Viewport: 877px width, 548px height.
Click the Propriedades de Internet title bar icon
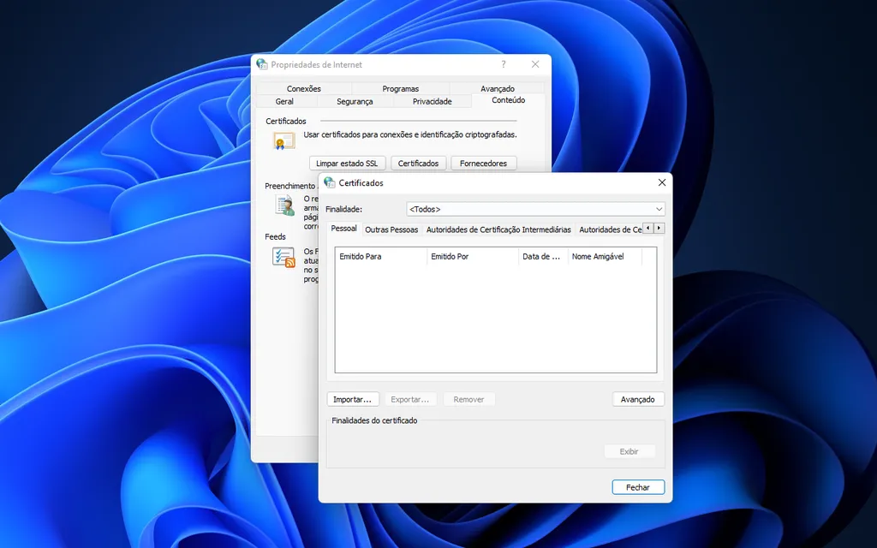click(x=262, y=64)
